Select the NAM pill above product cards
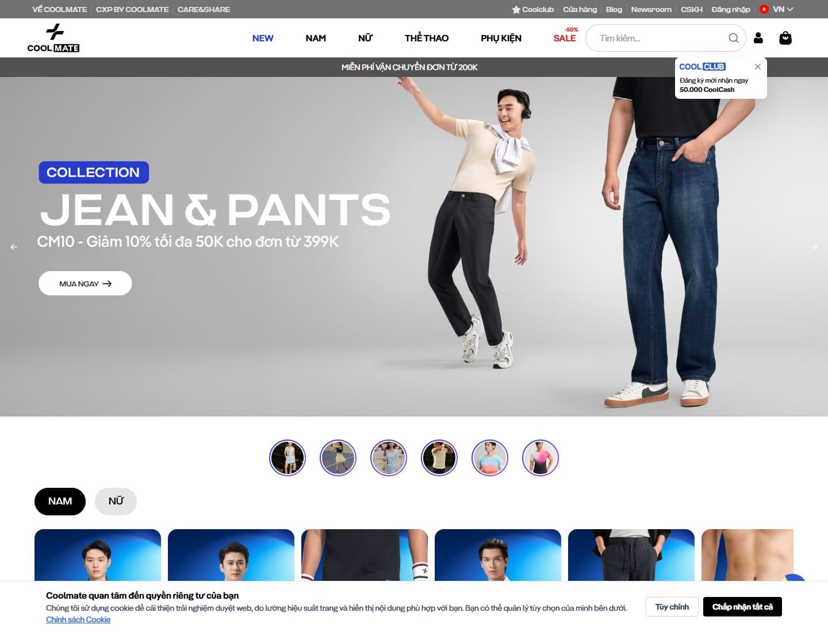This screenshot has width=828, height=632. [60, 501]
